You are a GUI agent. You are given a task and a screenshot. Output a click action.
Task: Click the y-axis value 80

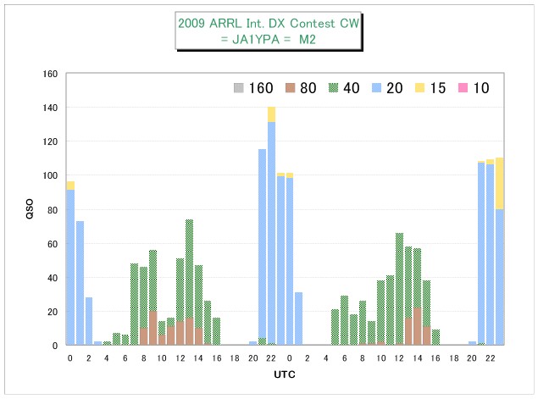click(53, 210)
